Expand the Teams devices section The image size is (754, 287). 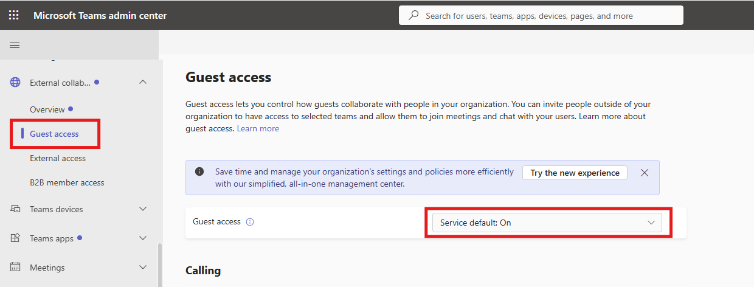143,209
